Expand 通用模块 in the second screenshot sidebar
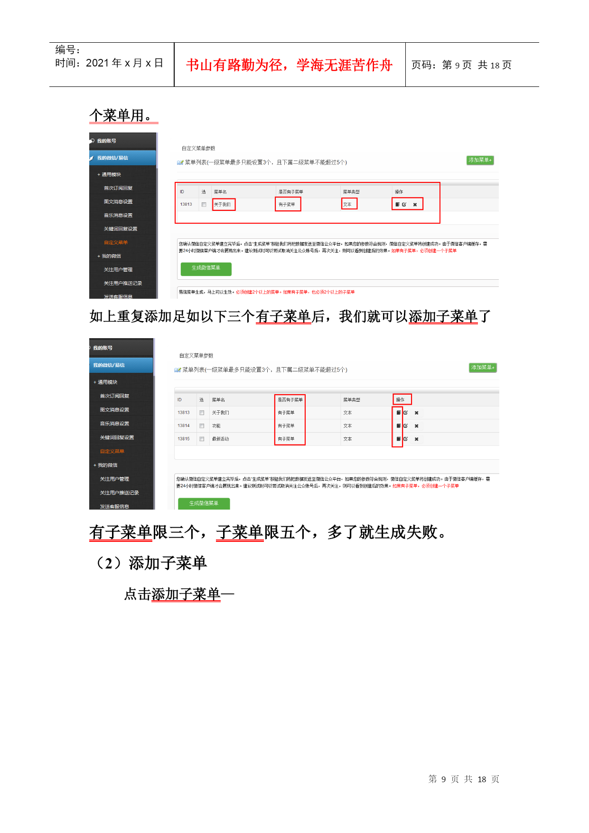 tap(105, 382)
